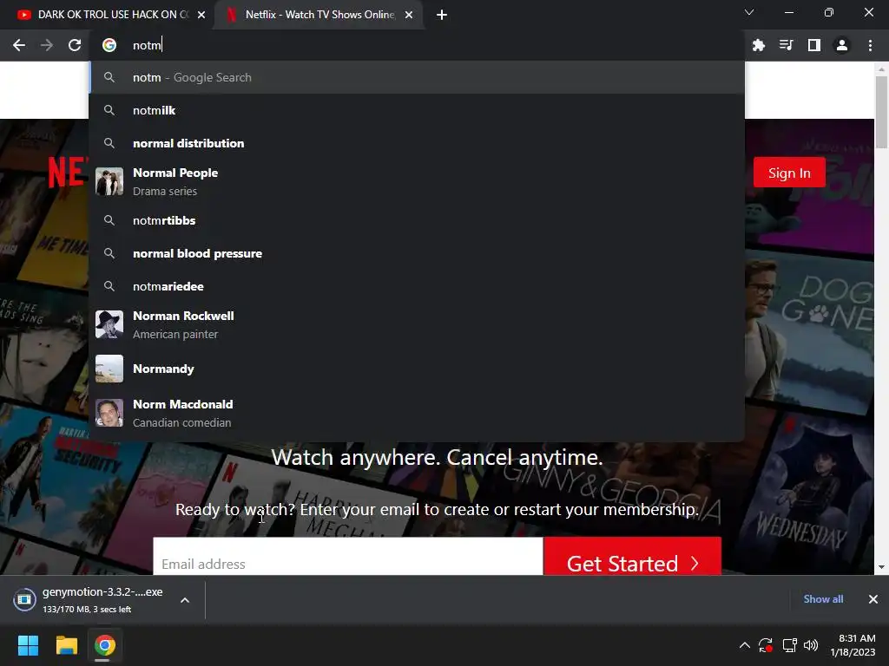Open the Chrome profile avatar

pos(842,45)
